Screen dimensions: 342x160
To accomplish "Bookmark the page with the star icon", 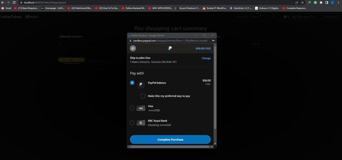I will pyautogui.click(x=303, y=2).
